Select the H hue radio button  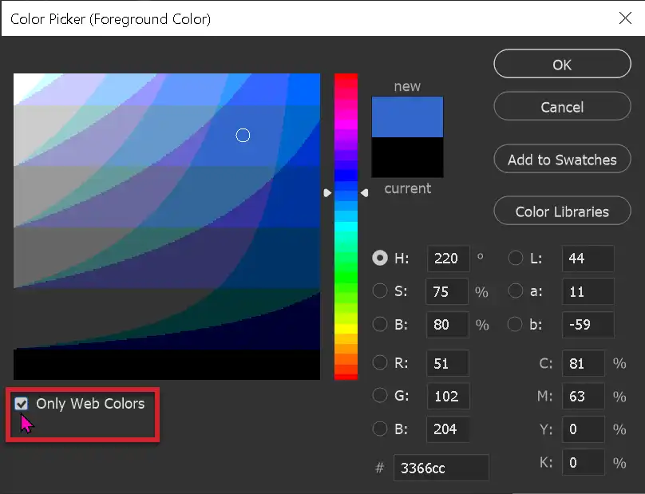pyautogui.click(x=380, y=258)
